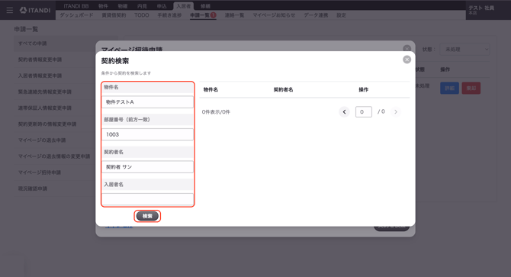Click the 検索 button
Viewport: 511px width, 277px height.
pyautogui.click(x=147, y=216)
